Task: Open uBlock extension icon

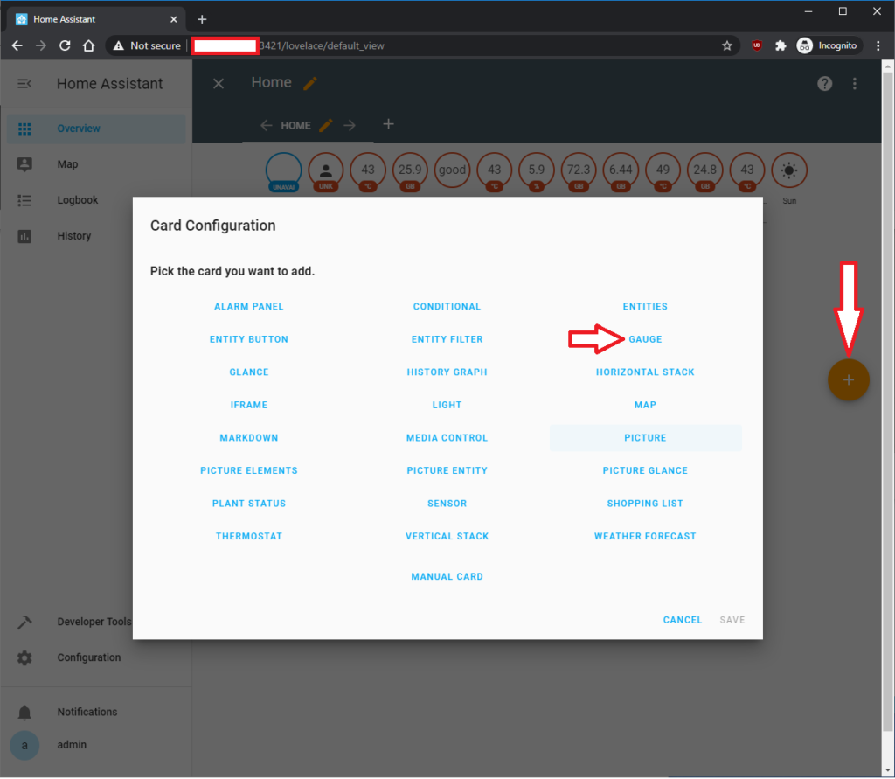Action: click(x=757, y=45)
